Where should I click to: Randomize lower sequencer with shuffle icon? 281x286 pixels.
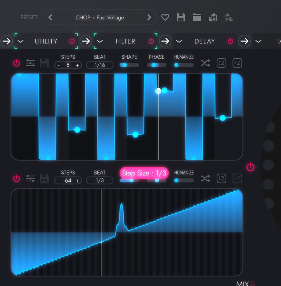point(206,178)
